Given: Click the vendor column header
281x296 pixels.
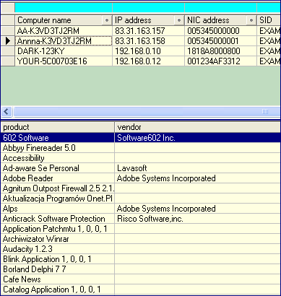Looking at the screenshot, I should (x=198, y=127).
